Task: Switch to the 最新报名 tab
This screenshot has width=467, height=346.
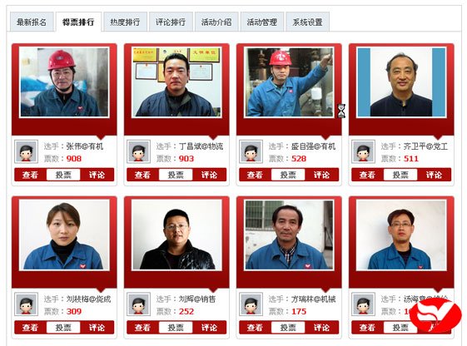Action: [32, 22]
